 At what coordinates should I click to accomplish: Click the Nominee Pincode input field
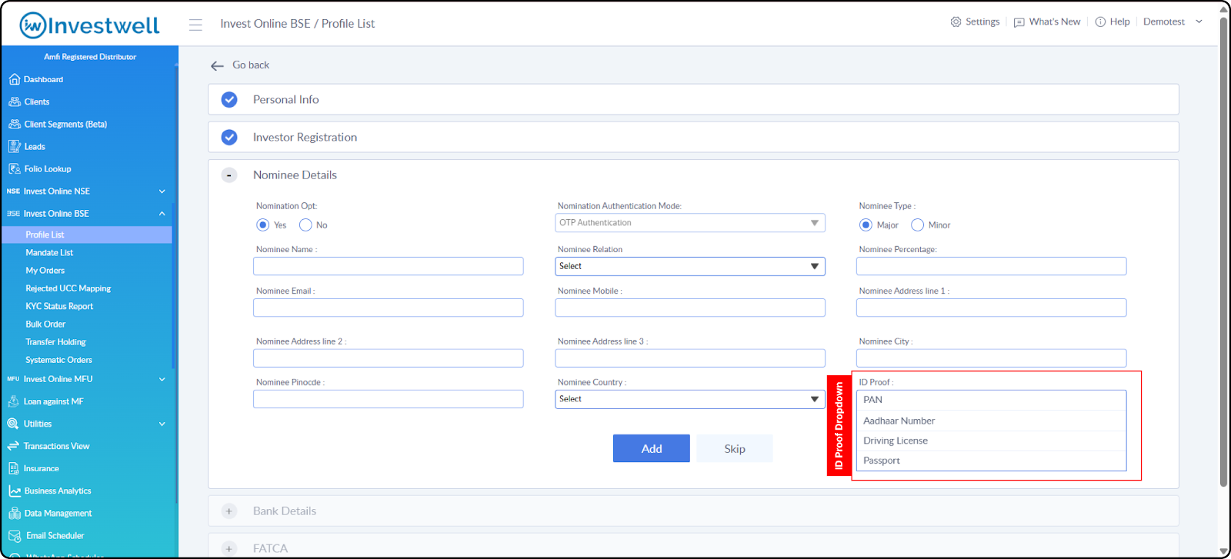point(389,399)
